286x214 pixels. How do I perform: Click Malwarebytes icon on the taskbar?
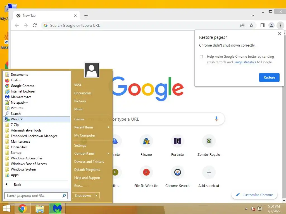[57, 208]
